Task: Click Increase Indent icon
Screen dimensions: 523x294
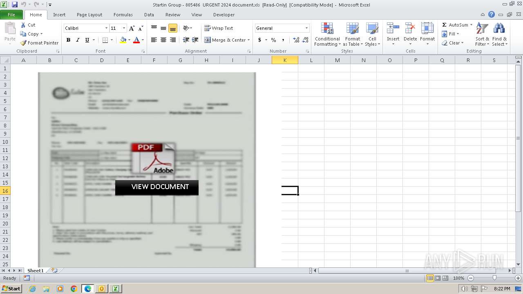Action: point(195,40)
